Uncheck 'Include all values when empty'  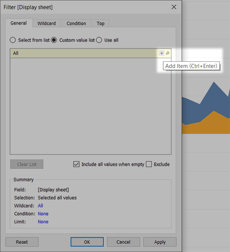[x=76, y=164]
